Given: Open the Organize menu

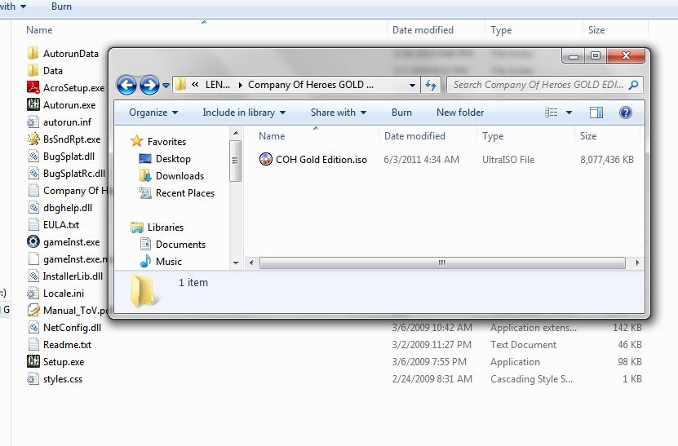Looking at the screenshot, I should pyautogui.click(x=153, y=113).
